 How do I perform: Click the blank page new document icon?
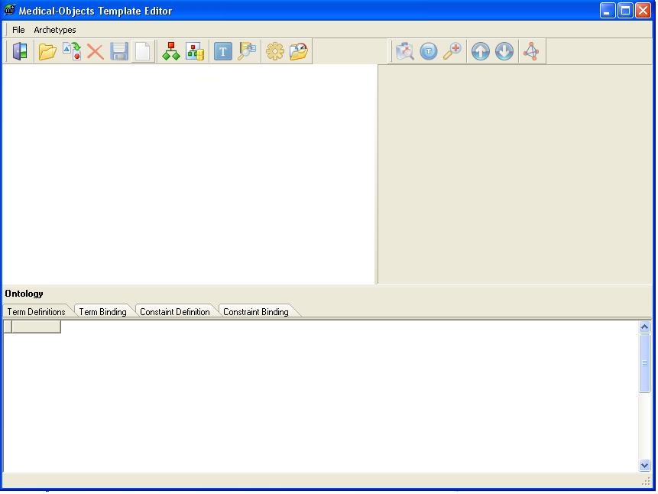click(x=143, y=52)
